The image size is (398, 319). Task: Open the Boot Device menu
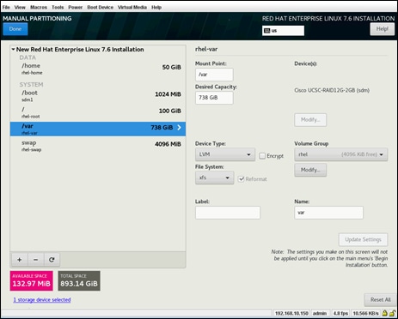101,7
